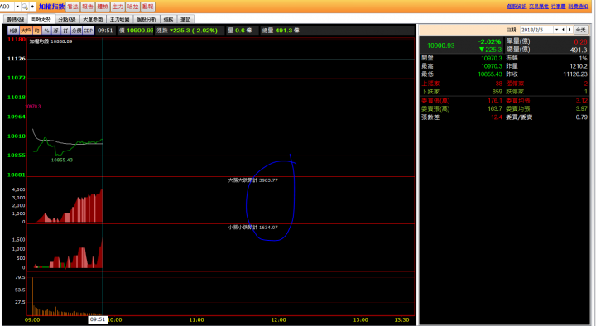The height and width of the screenshot is (326, 596).
Task: Click the 體檢 button
Action: [x=103, y=7]
